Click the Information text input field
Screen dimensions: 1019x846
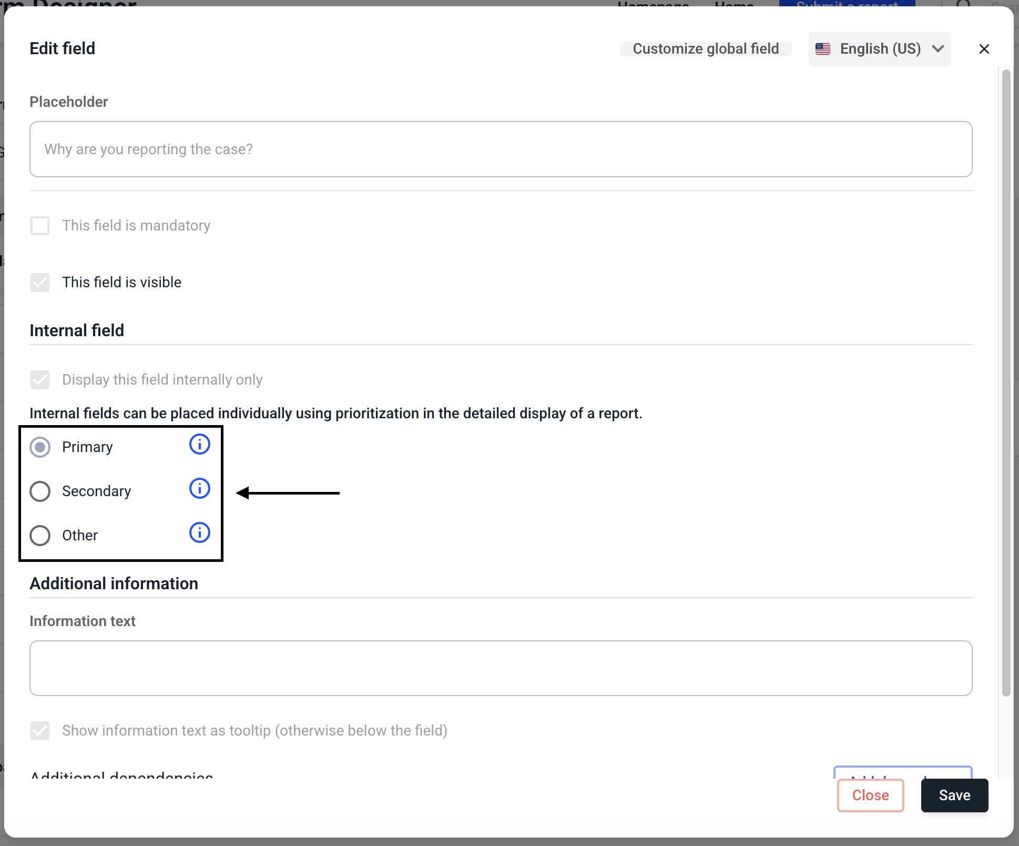tap(501, 668)
